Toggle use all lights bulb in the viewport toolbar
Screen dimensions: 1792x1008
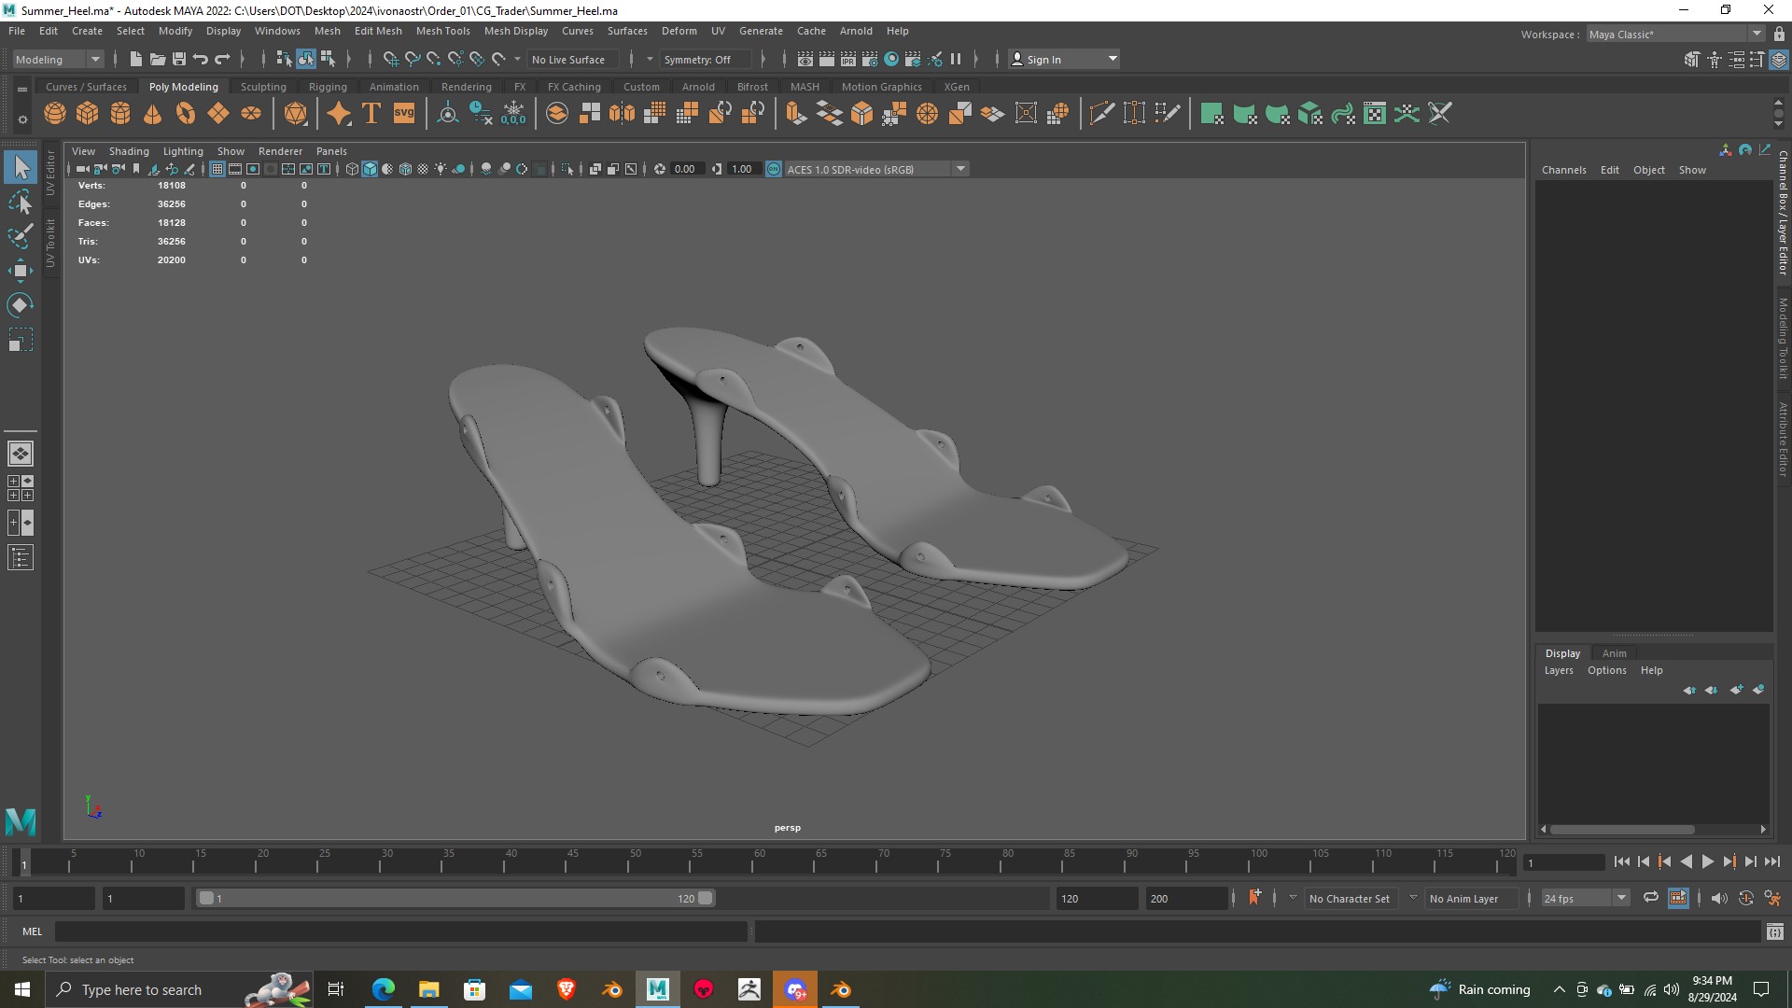[441, 169]
